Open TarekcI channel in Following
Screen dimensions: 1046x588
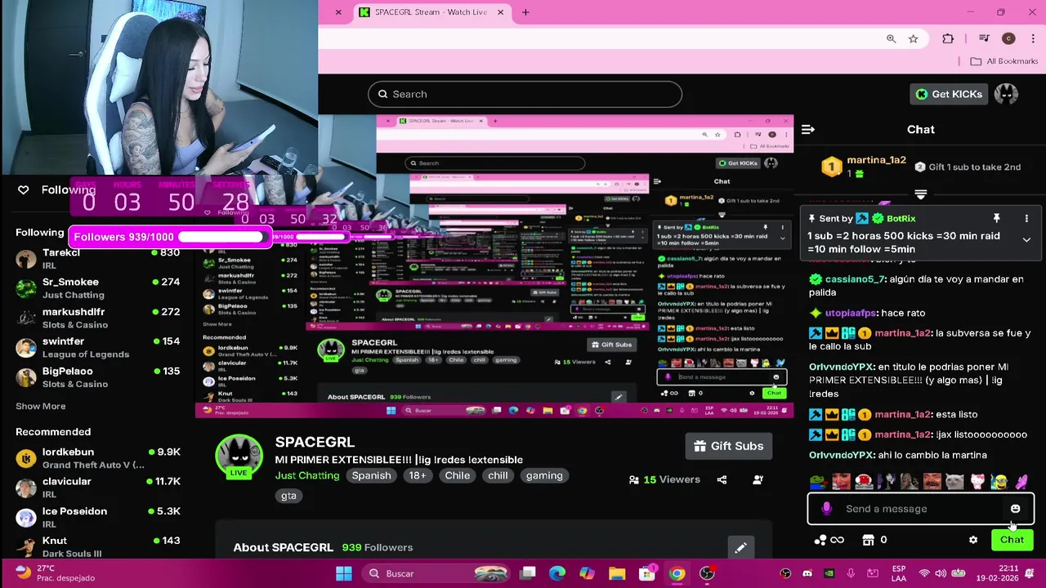point(98,259)
